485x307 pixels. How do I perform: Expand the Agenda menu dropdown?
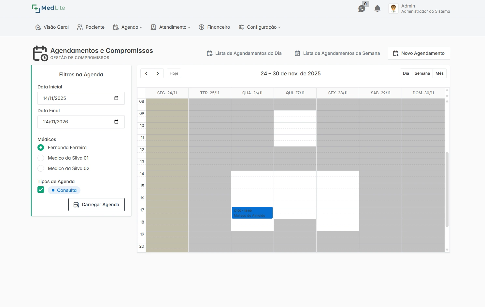click(x=127, y=27)
